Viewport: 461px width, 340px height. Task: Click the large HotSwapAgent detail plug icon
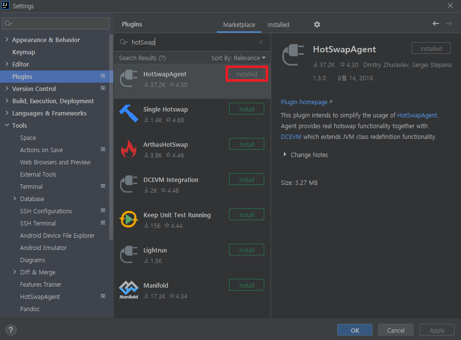(293, 55)
